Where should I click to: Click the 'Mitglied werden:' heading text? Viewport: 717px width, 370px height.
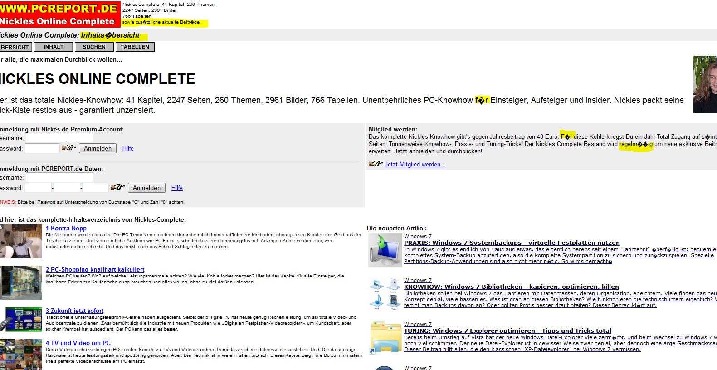click(393, 129)
